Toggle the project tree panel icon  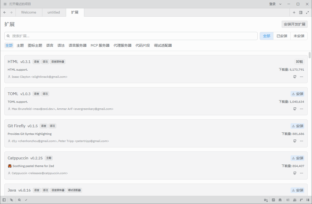pos(308,200)
